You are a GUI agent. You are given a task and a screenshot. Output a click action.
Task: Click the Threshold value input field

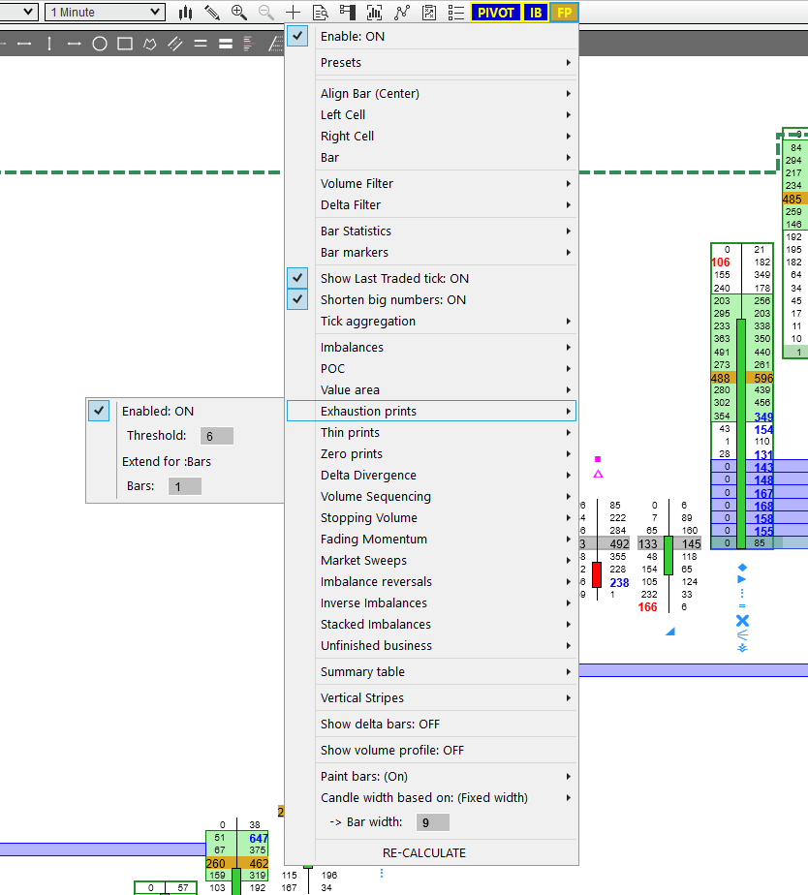216,437
